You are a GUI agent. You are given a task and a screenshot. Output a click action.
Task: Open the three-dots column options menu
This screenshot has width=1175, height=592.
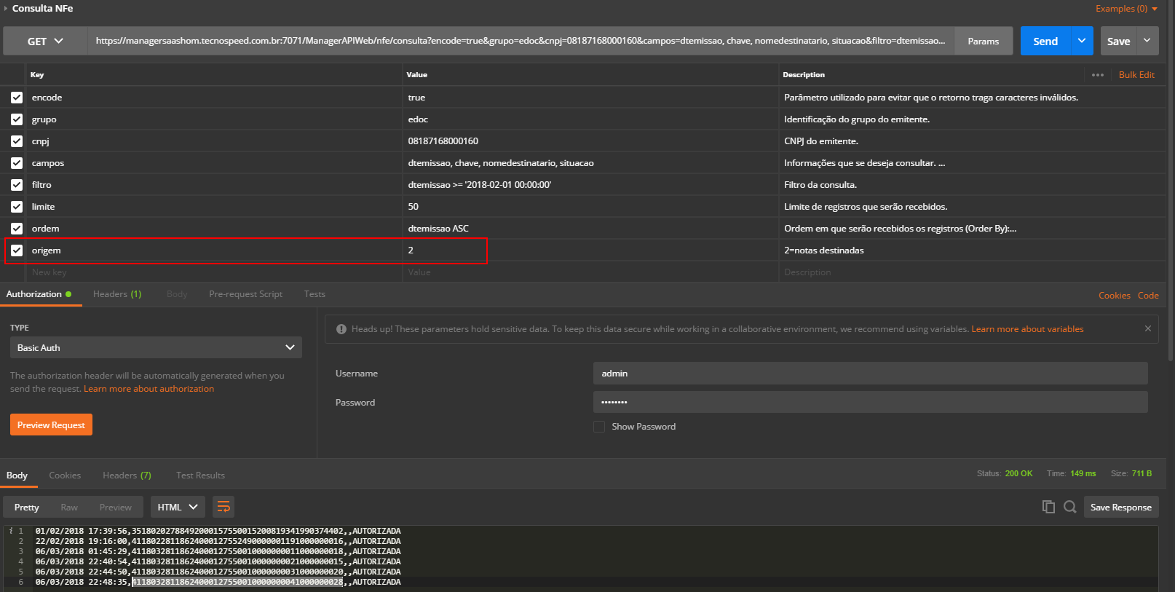point(1097,75)
